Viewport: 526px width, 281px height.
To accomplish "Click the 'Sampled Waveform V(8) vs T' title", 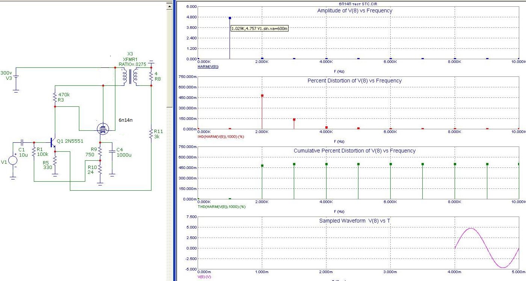I will coord(355,221).
